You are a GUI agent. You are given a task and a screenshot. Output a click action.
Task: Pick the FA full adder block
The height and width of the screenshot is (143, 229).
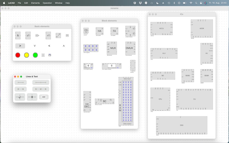click(114, 31)
